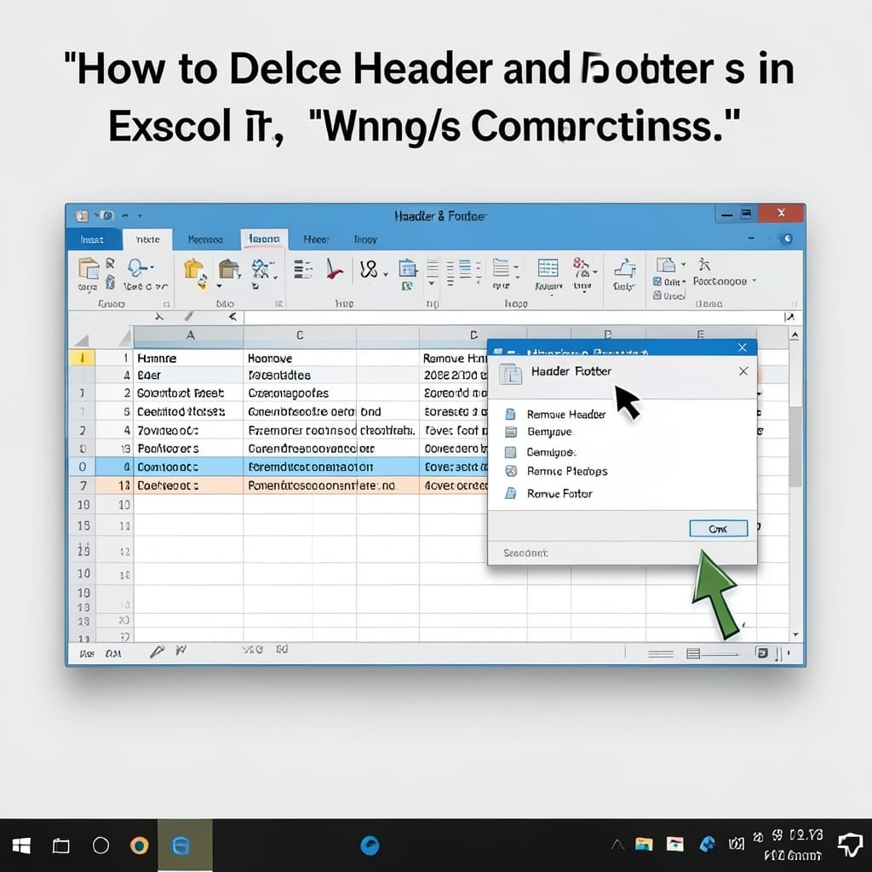Toggle the Ount checkbox in ribbon

[x=657, y=281]
